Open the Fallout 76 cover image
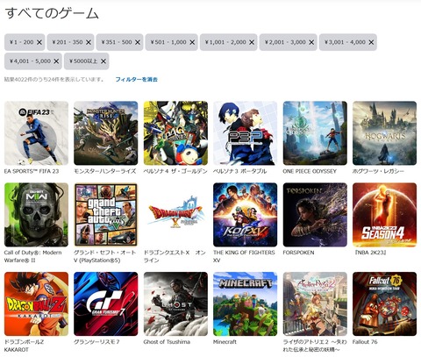 tap(385, 303)
